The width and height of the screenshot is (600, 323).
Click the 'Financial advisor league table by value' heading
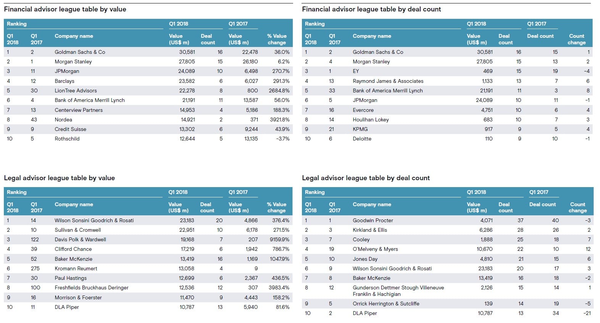tap(65, 9)
